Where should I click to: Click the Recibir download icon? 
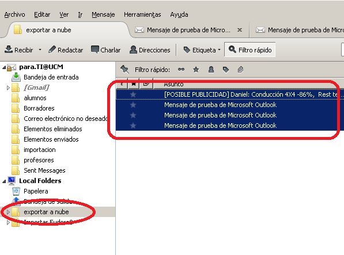click(x=9, y=50)
